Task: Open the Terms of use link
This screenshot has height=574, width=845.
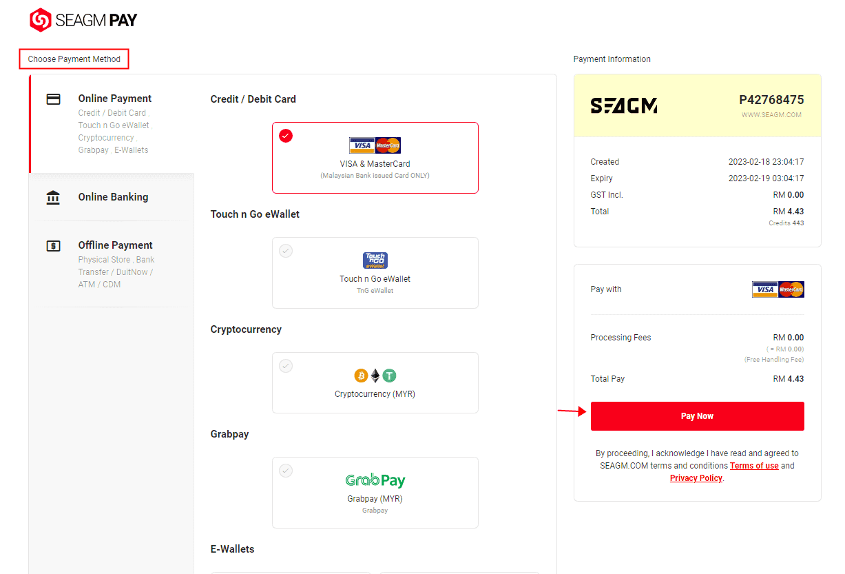Action: (754, 465)
